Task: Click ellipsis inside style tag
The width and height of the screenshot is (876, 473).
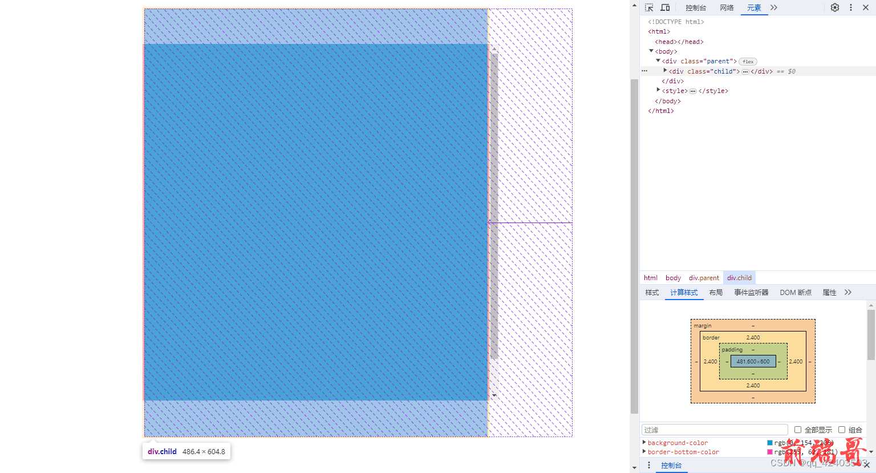Action: click(692, 91)
